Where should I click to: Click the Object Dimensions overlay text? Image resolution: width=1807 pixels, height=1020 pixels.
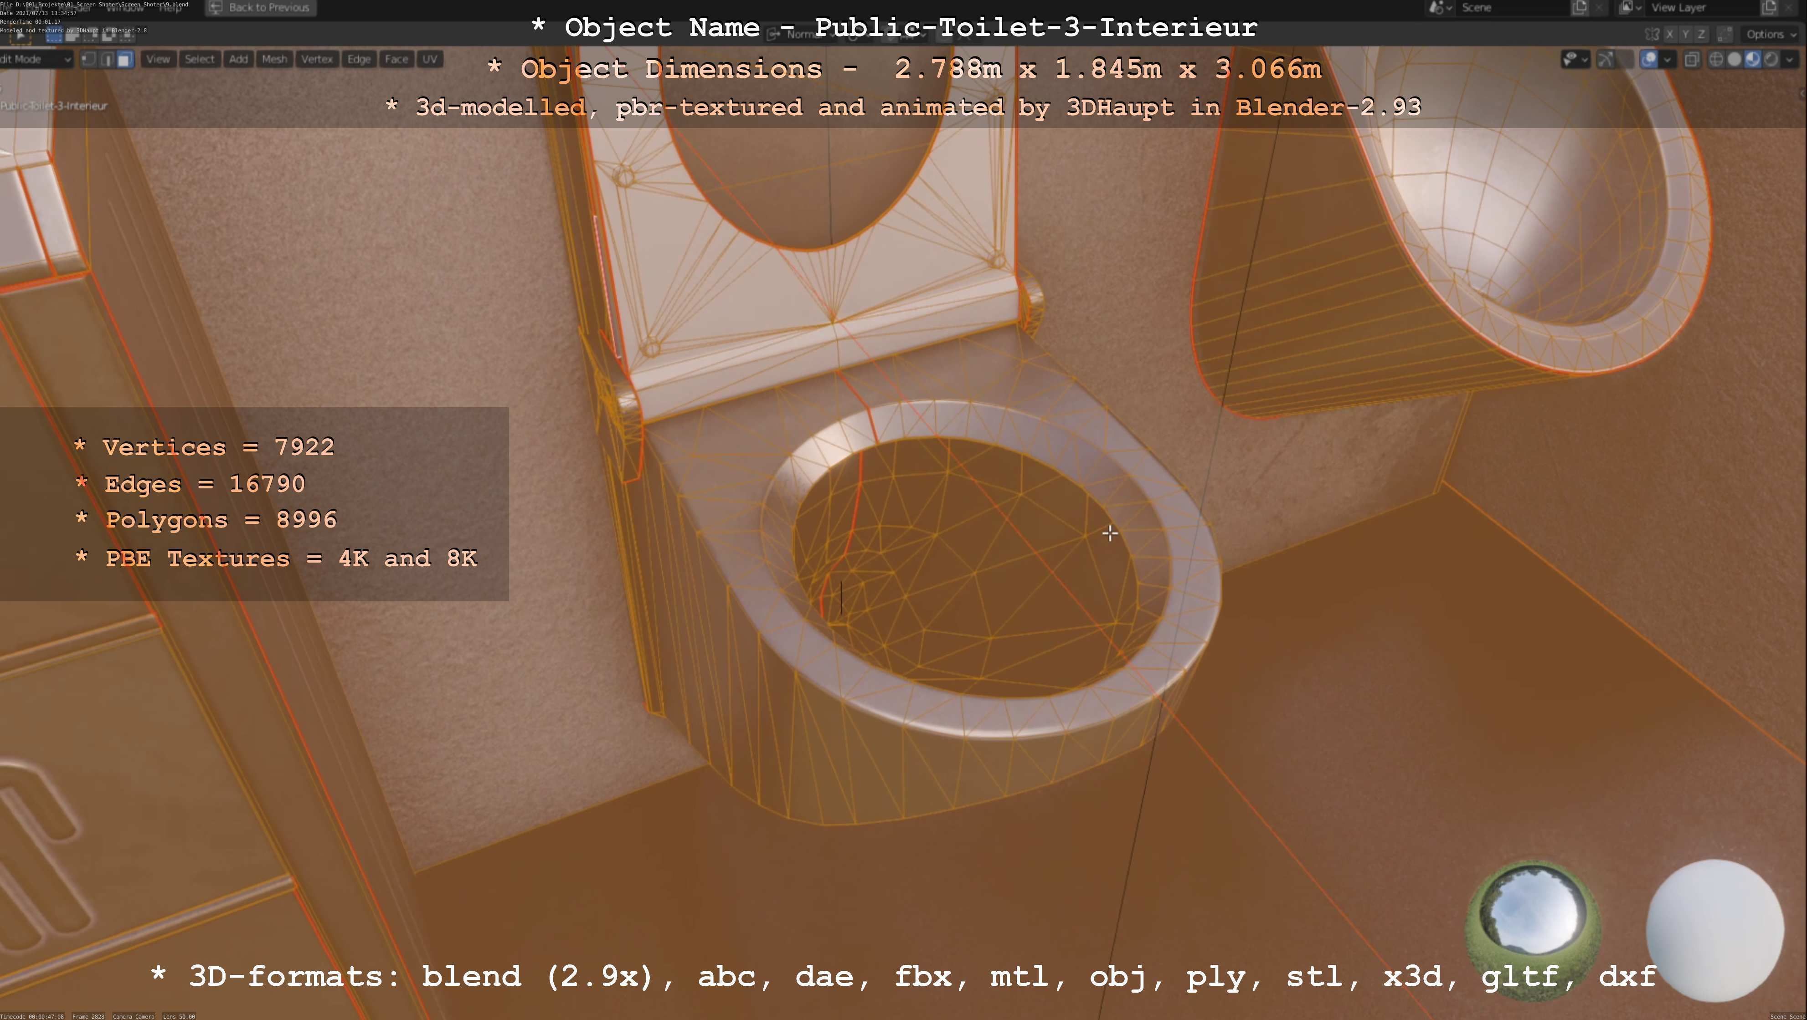[904, 69]
